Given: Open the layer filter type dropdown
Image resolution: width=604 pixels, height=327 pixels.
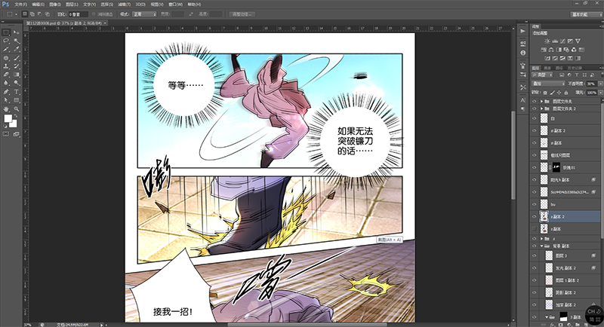Looking at the screenshot, I should pyautogui.click(x=542, y=75).
